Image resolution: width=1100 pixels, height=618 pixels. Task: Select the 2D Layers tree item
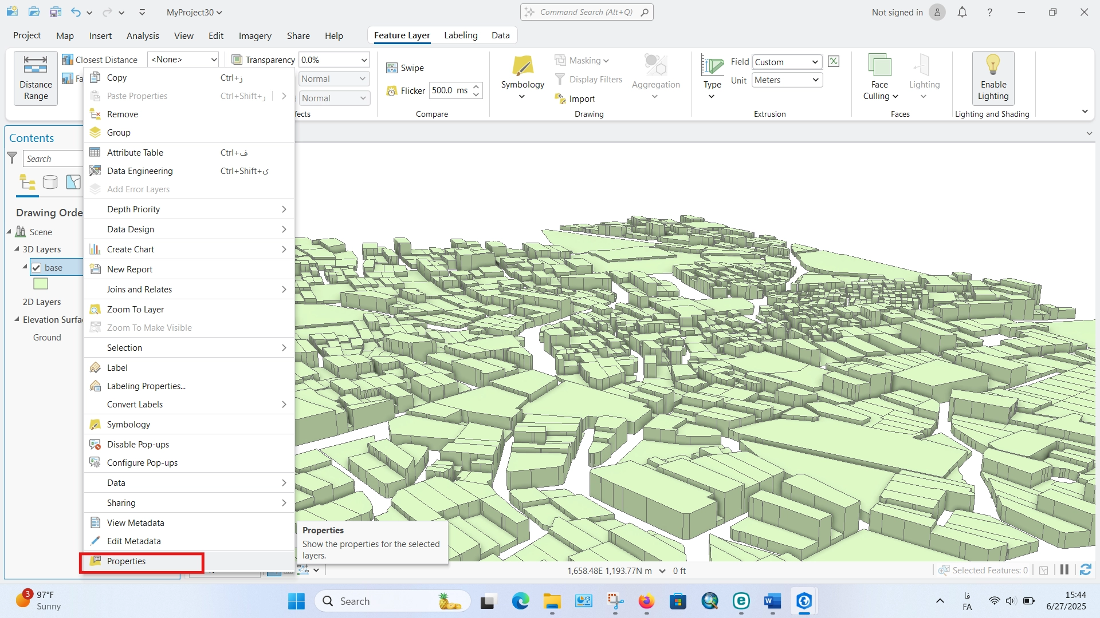[42, 302]
